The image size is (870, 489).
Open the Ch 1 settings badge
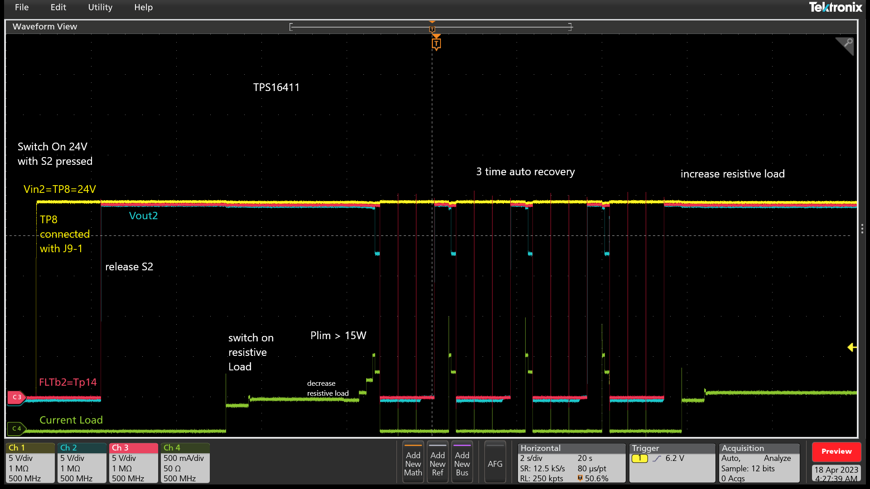(x=30, y=463)
